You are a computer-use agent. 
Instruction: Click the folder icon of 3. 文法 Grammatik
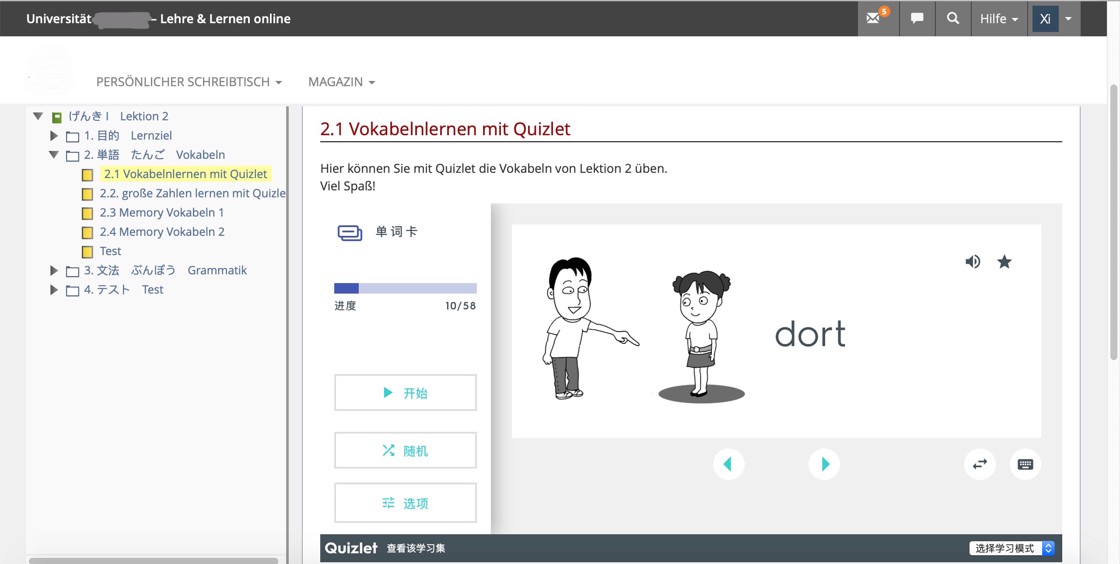[x=73, y=271]
